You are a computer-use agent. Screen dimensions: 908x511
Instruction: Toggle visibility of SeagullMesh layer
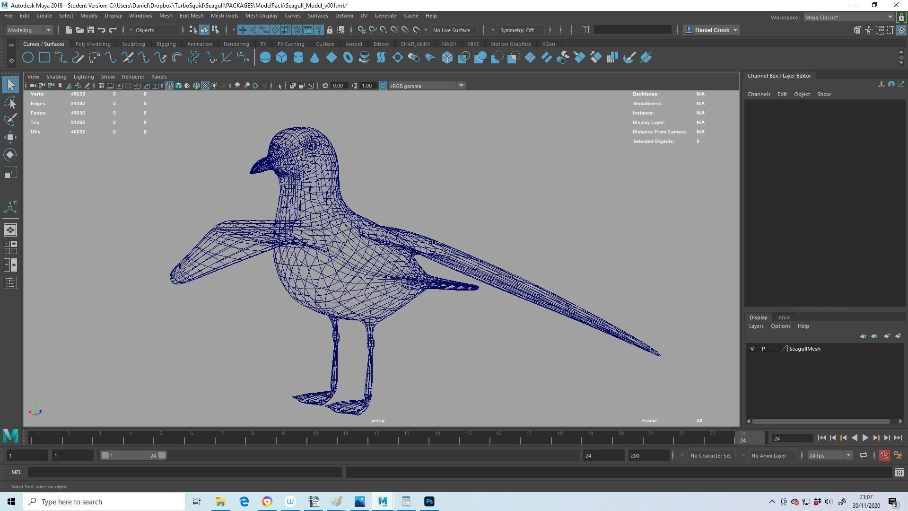pos(752,349)
